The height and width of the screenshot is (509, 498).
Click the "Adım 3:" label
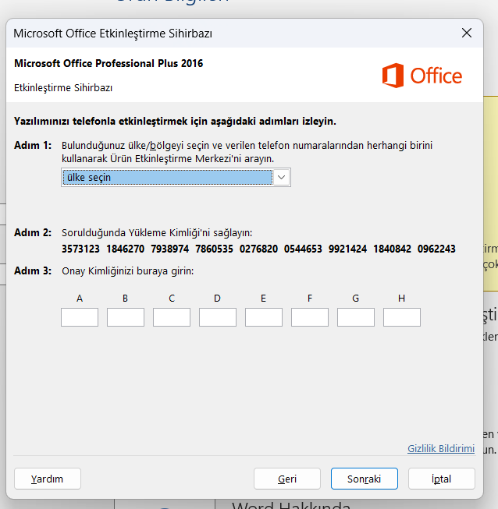[x=33, y=270]
